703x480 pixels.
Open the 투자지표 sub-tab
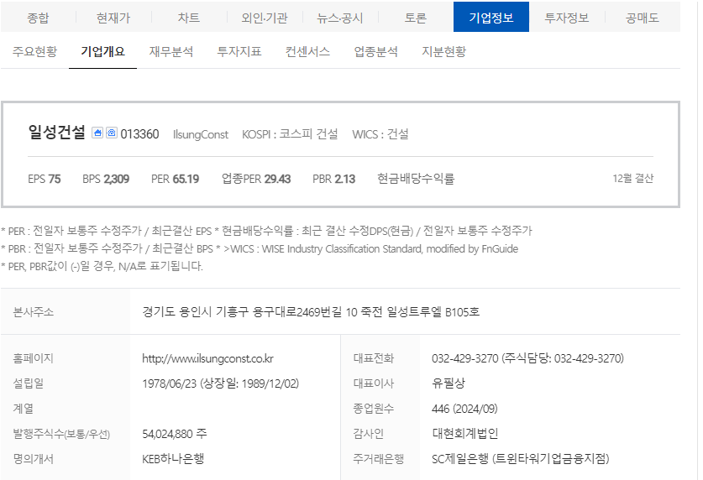(x=239, y=51)
